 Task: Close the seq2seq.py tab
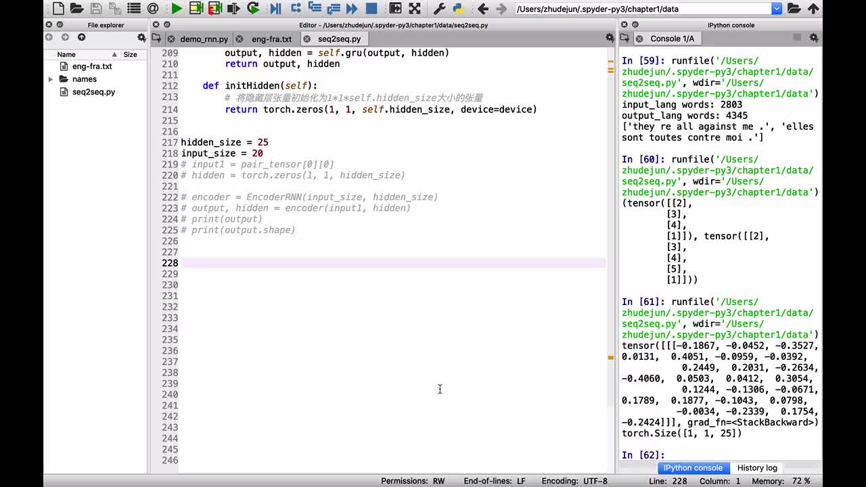[x=306, y=39]
